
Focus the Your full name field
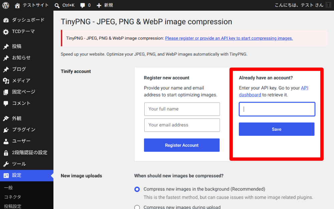(x=182, y=109)
